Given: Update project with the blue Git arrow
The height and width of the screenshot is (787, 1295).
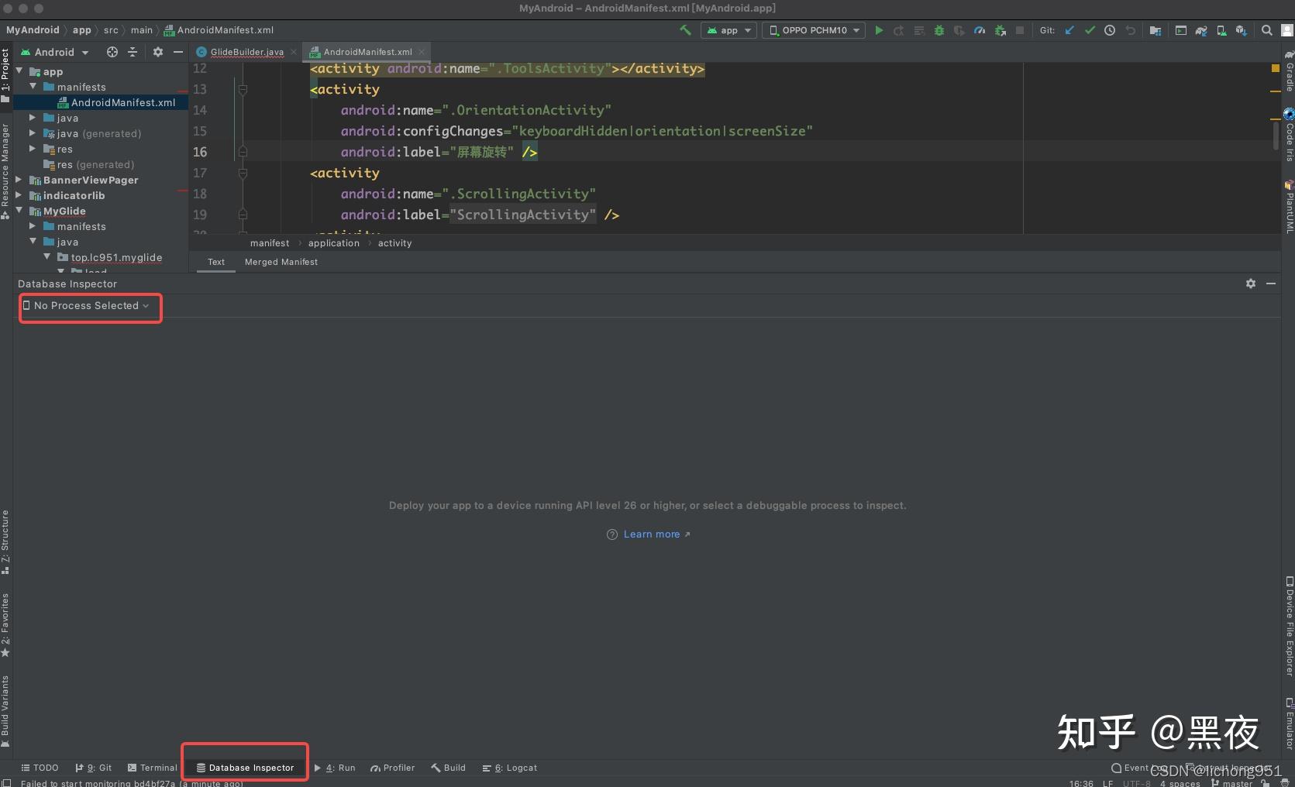Looking at the screenshot, I should 1069,30.
